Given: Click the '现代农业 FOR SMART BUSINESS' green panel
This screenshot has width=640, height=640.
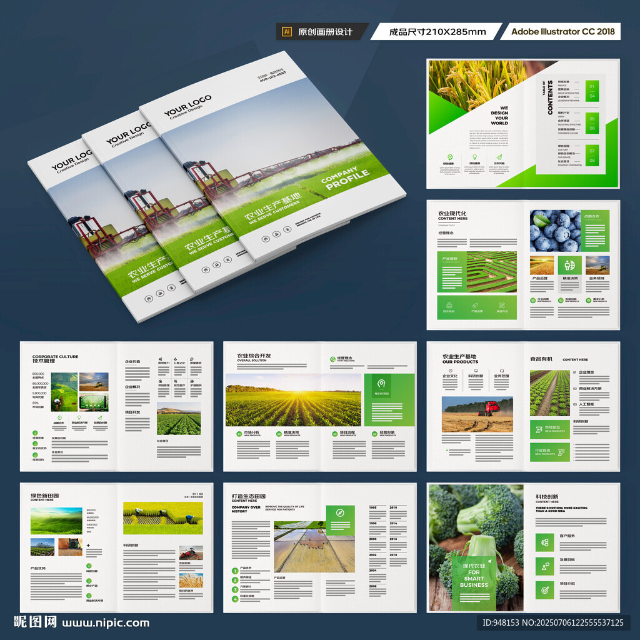Looking at the screenshot, I should coord(474,582).
